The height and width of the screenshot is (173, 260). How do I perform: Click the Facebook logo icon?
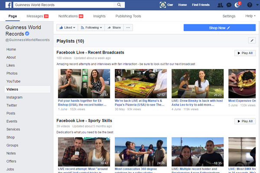7,5
